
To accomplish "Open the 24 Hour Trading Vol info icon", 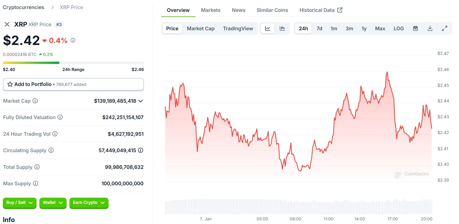I will [55, 134].
